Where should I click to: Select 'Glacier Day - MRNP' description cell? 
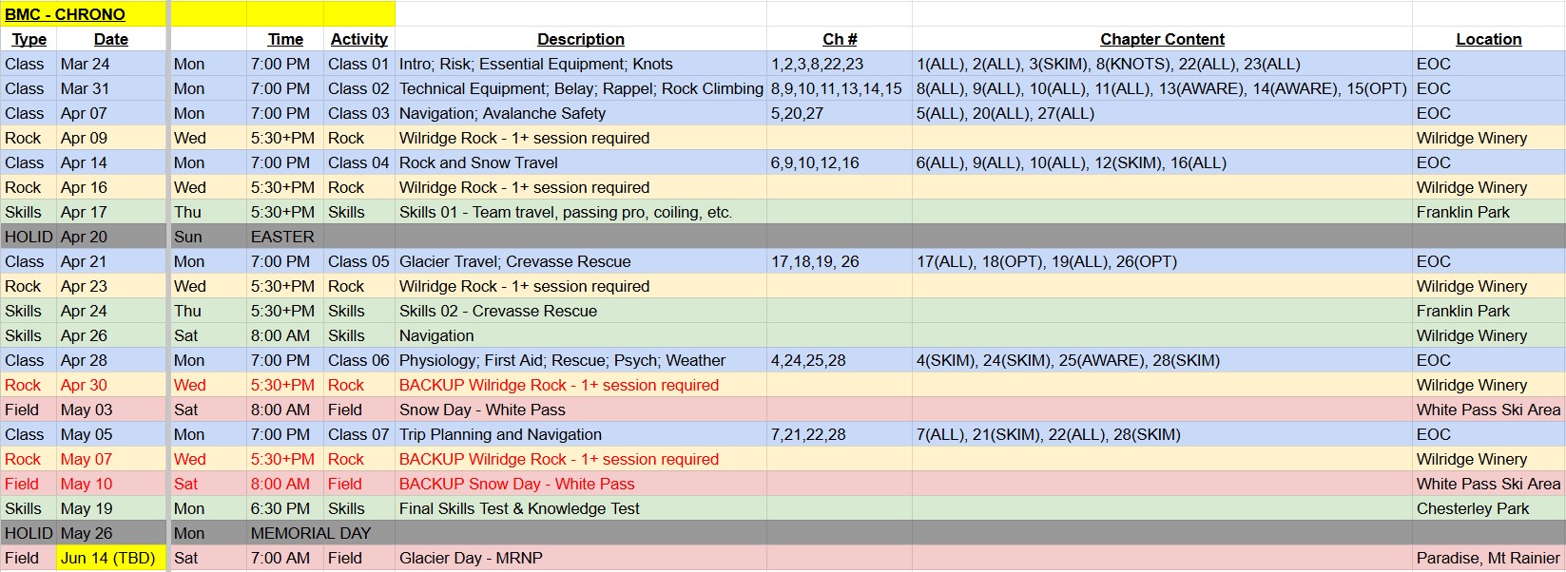(581, 558)
